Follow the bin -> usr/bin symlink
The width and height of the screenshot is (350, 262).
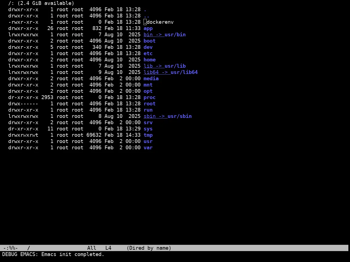(165, 35)
